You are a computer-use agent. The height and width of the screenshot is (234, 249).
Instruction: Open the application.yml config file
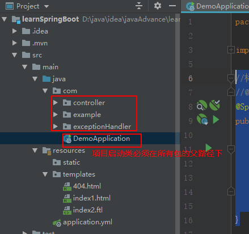(x=87, y=222)
